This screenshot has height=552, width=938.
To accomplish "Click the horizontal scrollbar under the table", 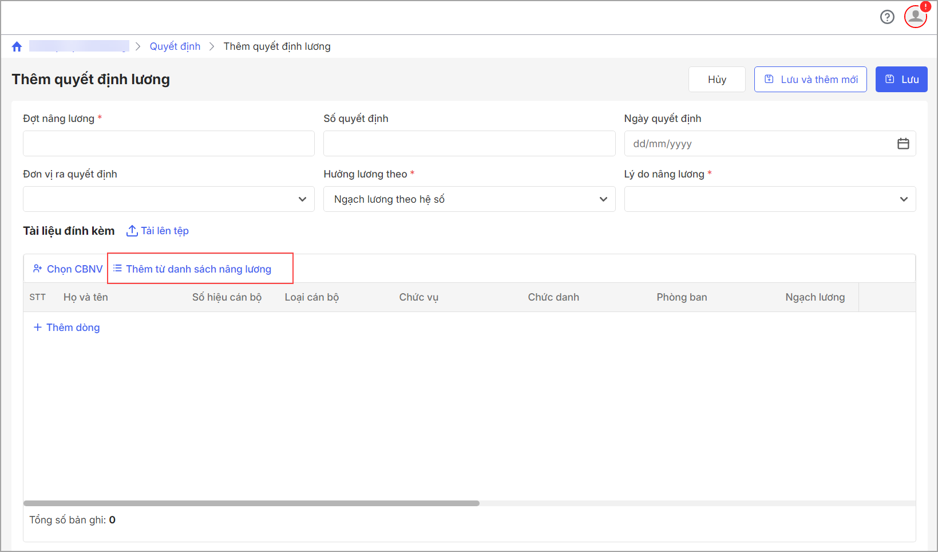I will coord(252,503).
